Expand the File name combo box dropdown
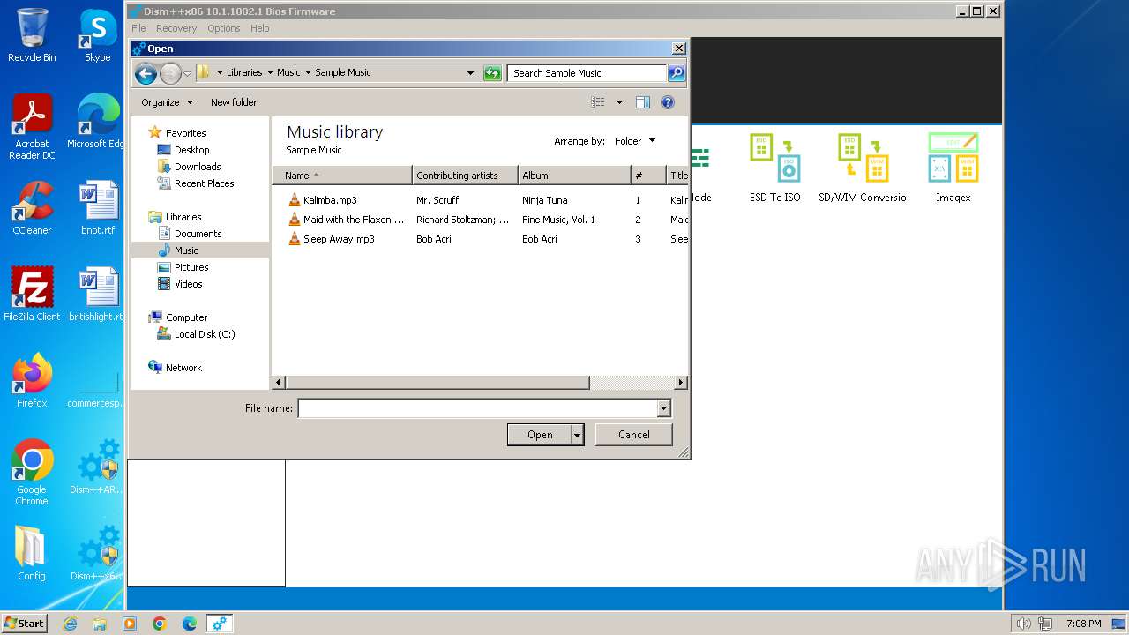The image size is (1129, 635). coord(663,408)
